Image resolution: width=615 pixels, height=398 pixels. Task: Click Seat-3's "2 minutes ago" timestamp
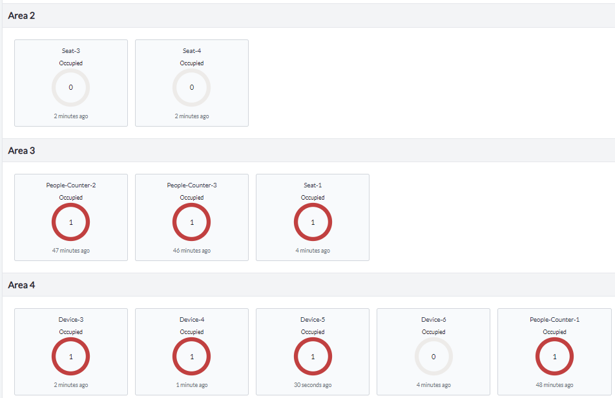click(x=71, y=116)
